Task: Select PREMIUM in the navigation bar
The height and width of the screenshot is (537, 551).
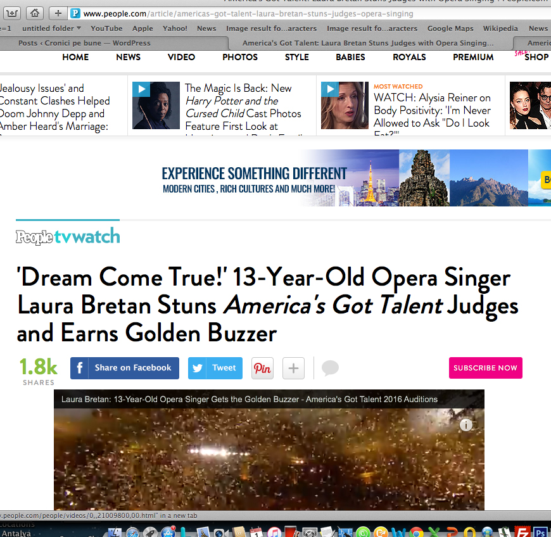Action: click(473, 57)
